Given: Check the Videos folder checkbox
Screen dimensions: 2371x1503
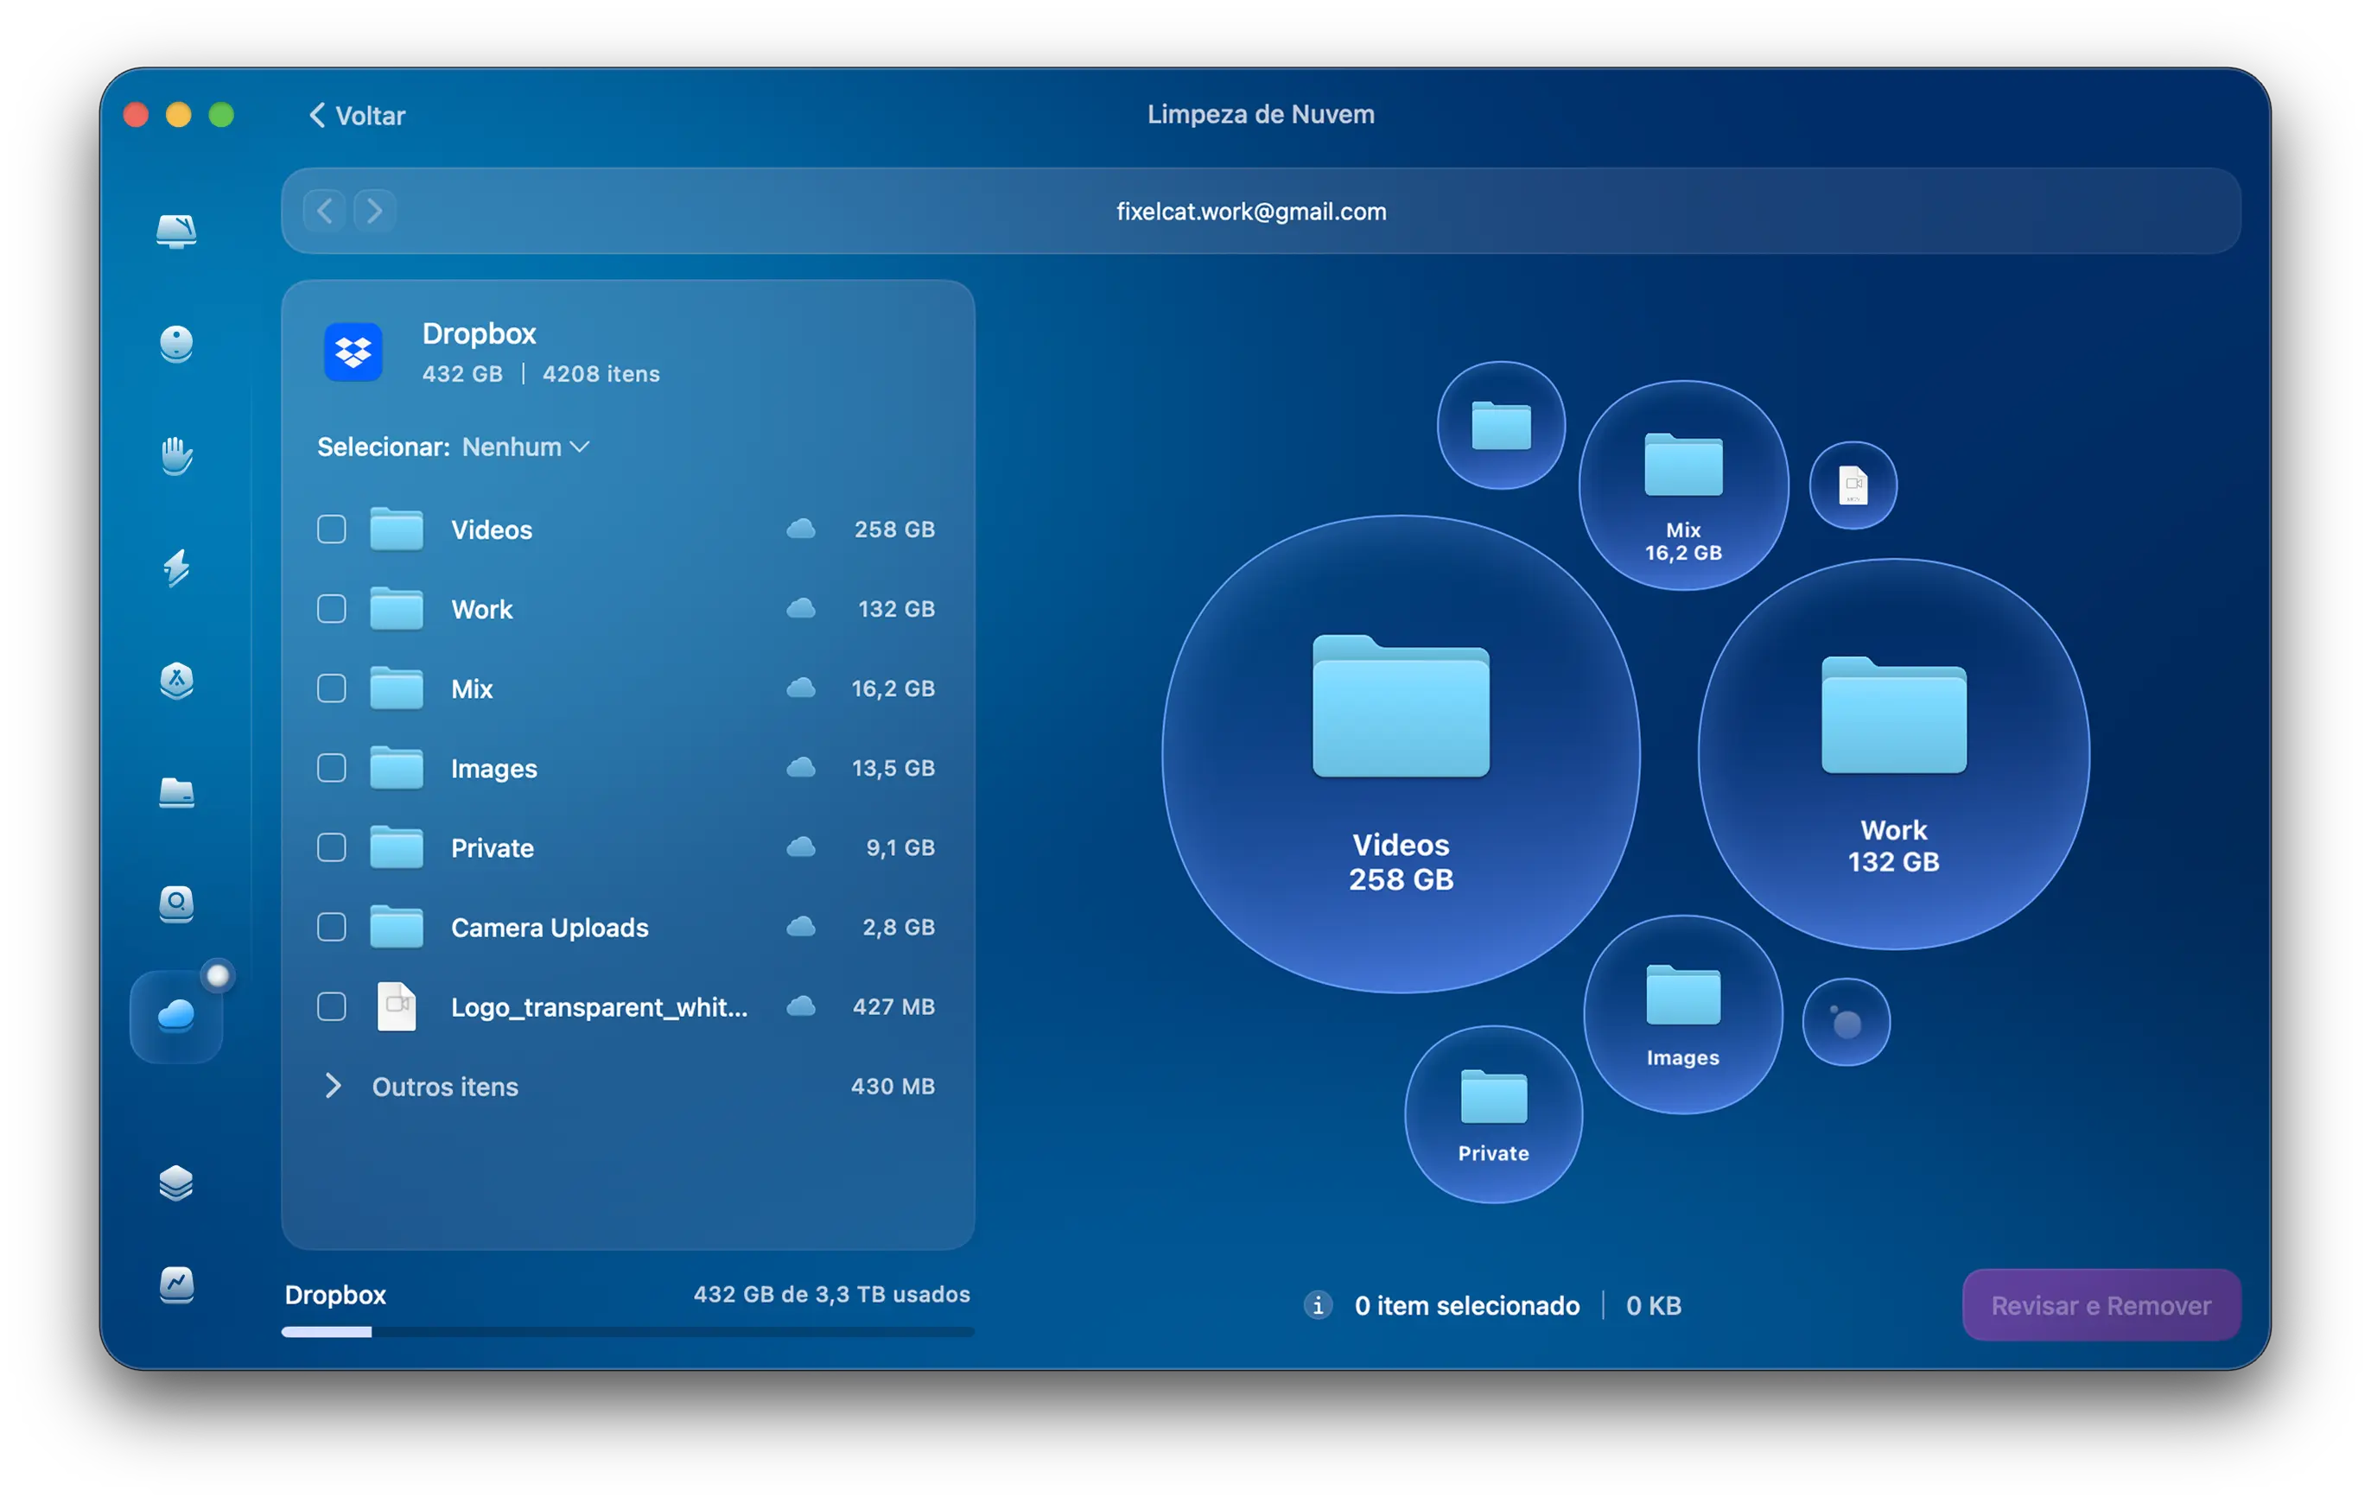Looking at the screenshot, I should (332, 530).
